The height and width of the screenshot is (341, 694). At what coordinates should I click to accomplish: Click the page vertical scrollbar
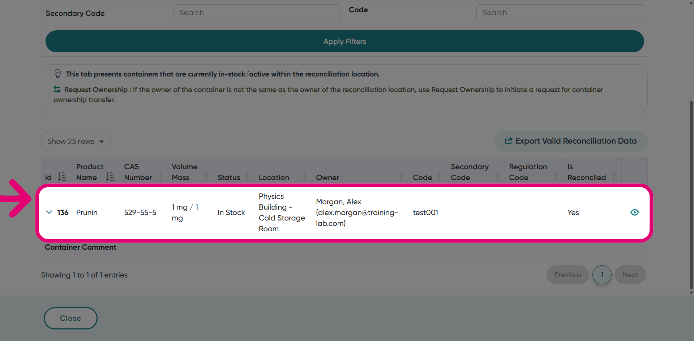pos(691,195)
